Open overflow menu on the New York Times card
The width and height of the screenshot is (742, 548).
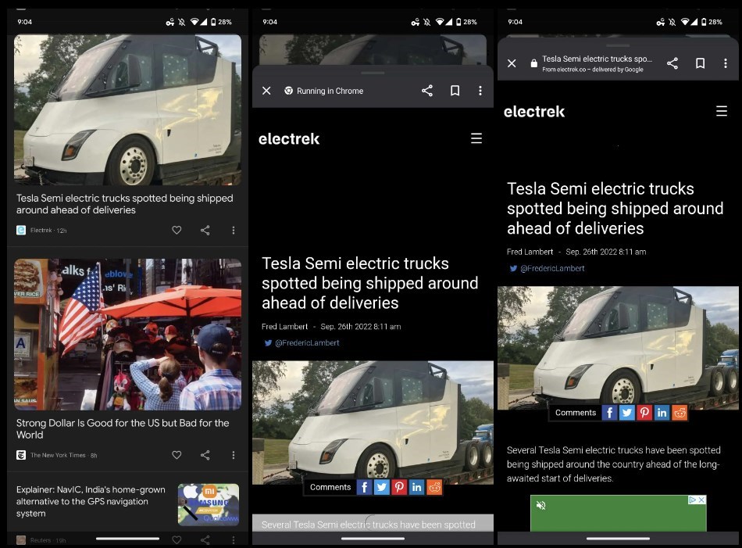pos(233,455)
